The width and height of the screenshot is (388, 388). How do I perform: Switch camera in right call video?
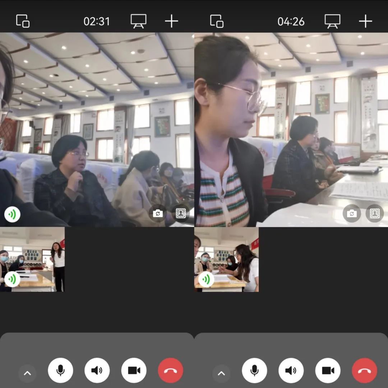pos(352,213)
